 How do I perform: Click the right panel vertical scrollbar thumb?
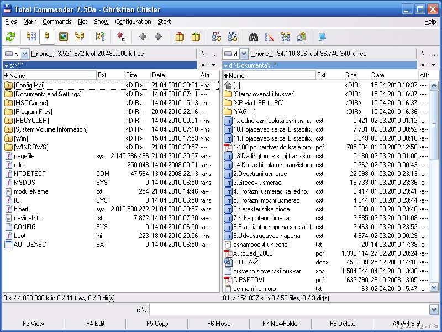(434, 125)
